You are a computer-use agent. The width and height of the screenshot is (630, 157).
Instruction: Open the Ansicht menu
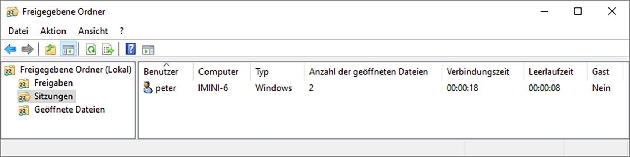click(x=93, y=31)
